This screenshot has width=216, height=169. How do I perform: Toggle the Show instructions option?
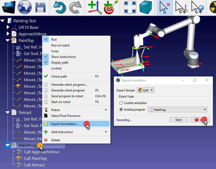[x=63, y=57]
